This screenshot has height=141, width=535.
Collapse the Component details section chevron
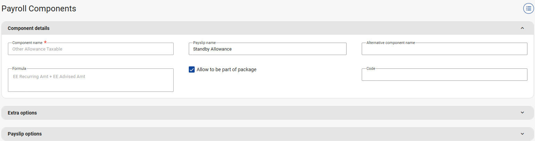coord(522,28)
